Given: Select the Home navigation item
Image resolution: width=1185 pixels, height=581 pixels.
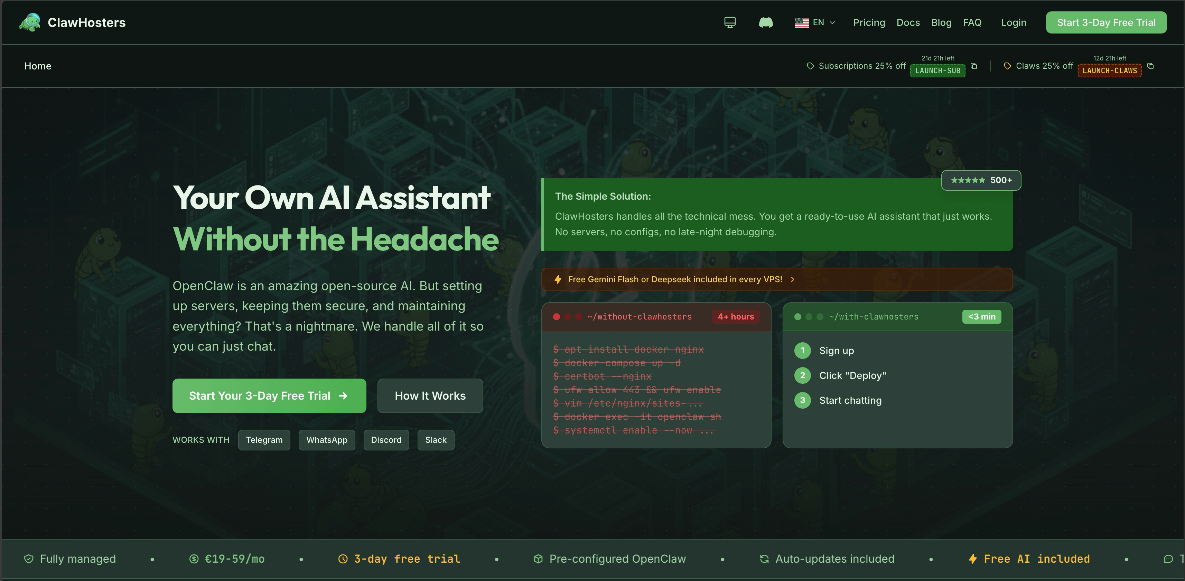Looking at the screenshot, I should click(x=38, y=66).
